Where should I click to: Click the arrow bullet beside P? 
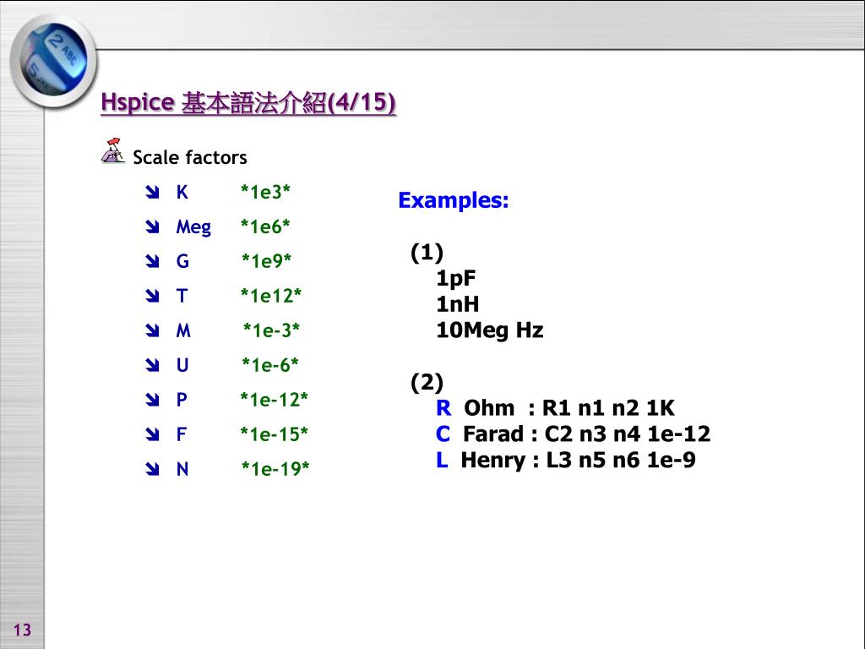coord(152,400)
